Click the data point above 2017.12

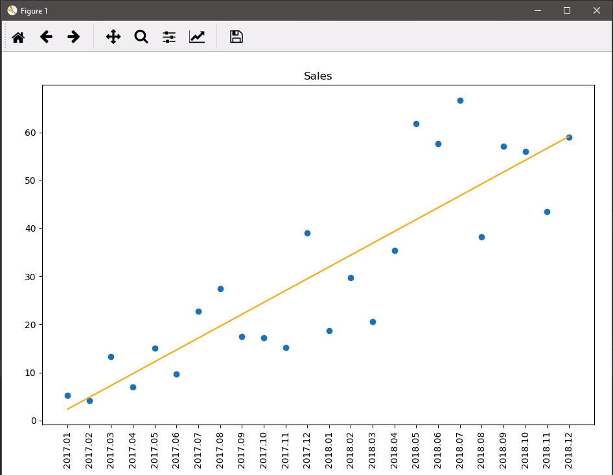click(307, 234)
